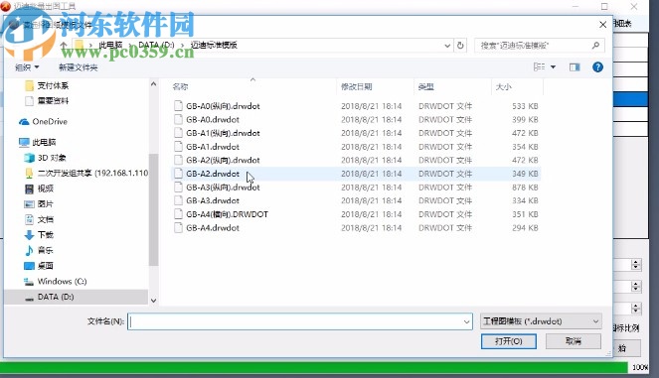Viewport: 659px width, 378px height.
Task: Open the 工程图模板 (*.drwdot) file type dropdown
Action: tap(541, 321)
